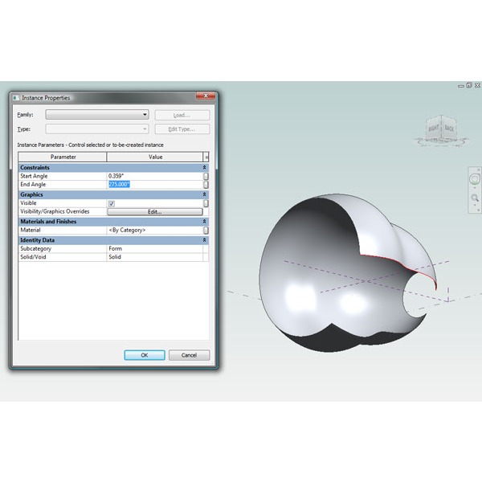Image resolution: width=482 pixels, height=482 pixels.
Task: Click the Parameter column header
Action: tap(63, 157)
